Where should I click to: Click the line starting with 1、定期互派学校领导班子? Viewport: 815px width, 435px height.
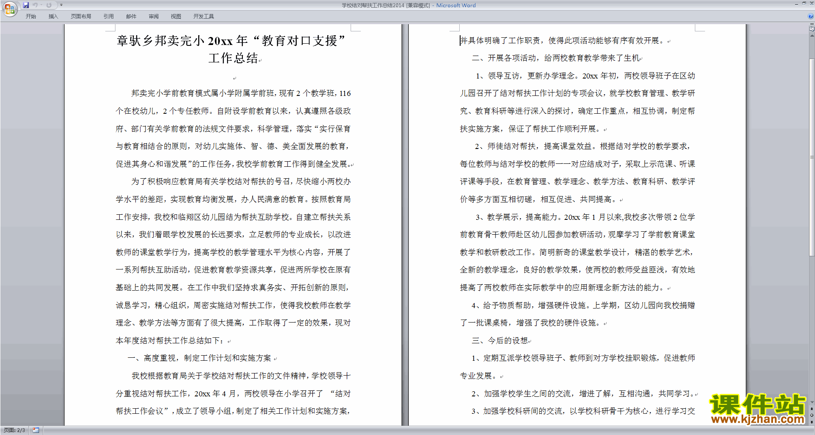click(x=583, y=358)
